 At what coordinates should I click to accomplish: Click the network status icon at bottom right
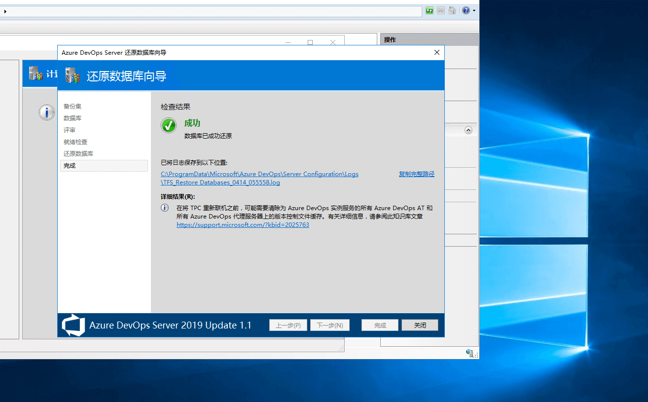(470, 353)
